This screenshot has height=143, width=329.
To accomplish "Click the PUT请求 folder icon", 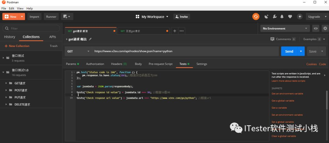I will (x=10, y=98).
